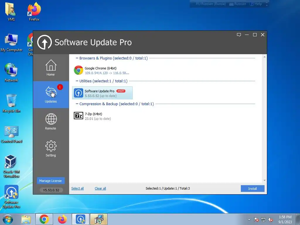Click the Selected:1 / Update:1 / Total:3 status text

[x=168, y=188]
